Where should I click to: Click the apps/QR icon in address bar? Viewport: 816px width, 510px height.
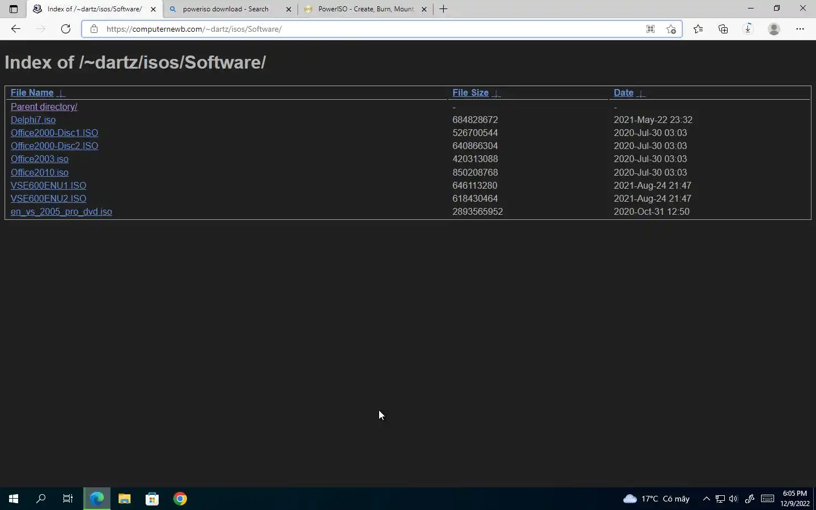coord(651,29)
